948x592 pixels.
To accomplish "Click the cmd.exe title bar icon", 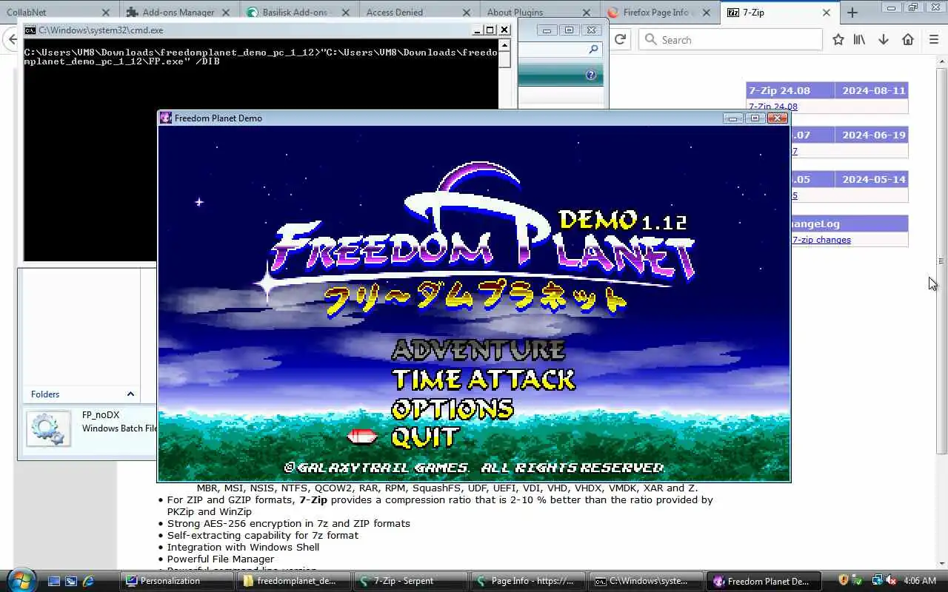I will click(x=30, y=30).
